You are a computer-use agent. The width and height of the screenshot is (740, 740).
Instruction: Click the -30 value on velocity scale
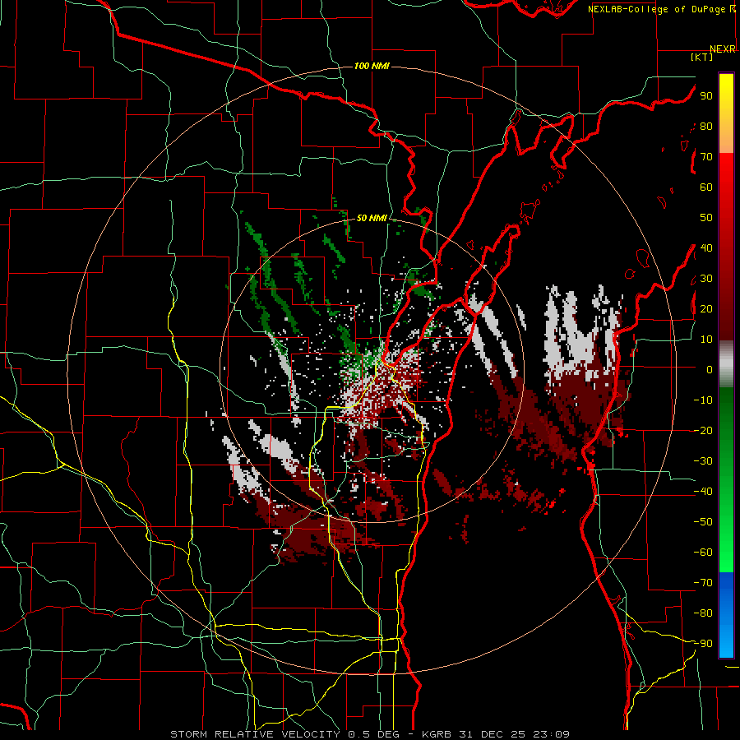703,461
